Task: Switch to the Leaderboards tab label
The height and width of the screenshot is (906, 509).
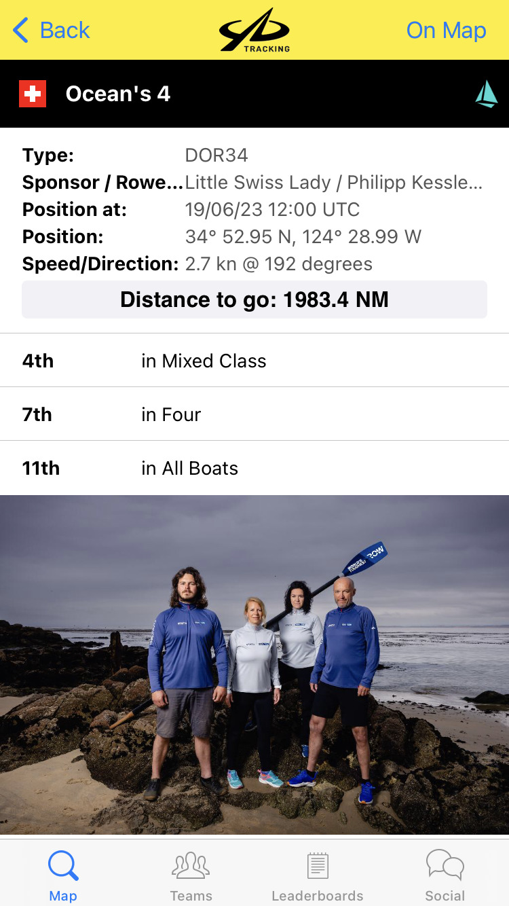Action: tap(318, 896)
